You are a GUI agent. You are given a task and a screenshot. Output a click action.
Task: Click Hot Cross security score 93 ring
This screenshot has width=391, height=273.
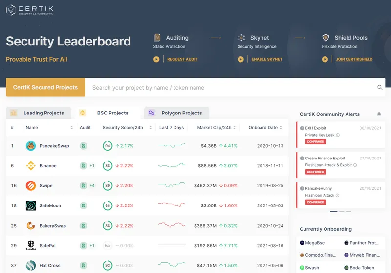[108, 266]
